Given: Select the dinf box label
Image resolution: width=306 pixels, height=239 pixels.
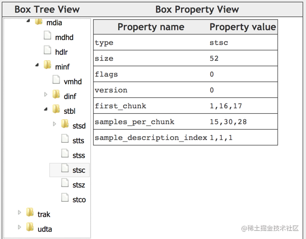Looking at the screenshot, I should click(70, 96).
